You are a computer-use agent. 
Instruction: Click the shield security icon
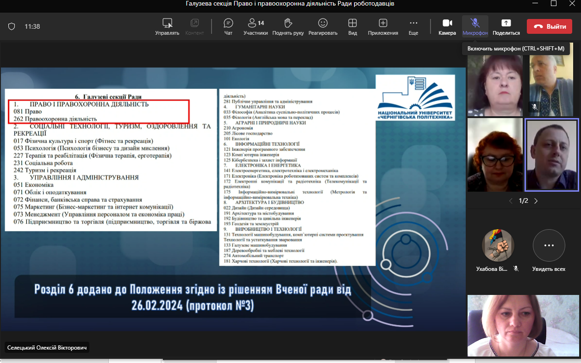[12, 26]
